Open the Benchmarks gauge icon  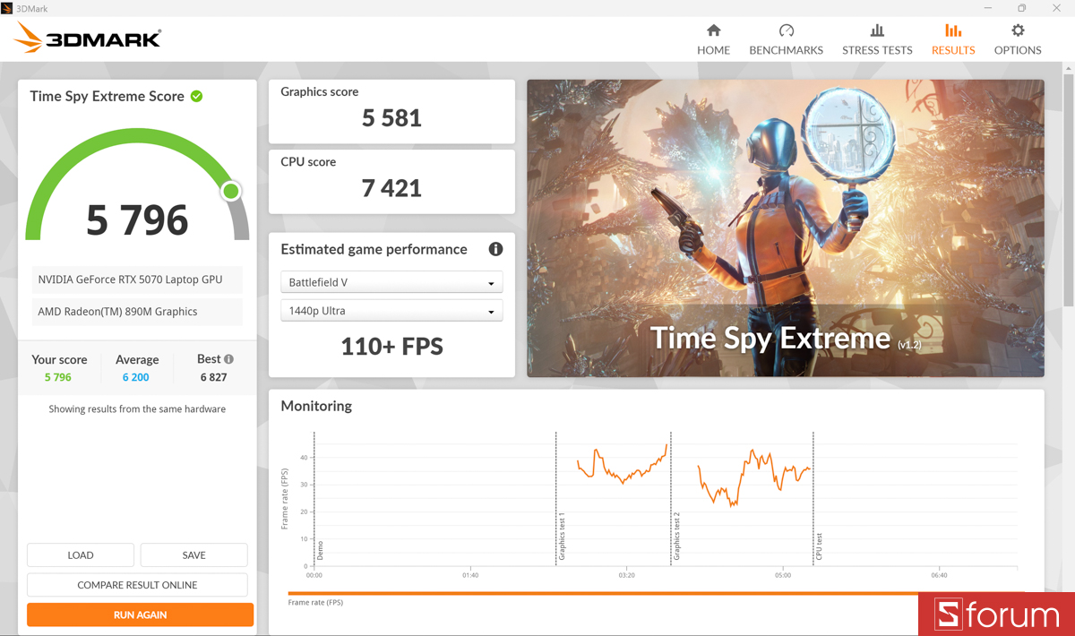(787, 30)
